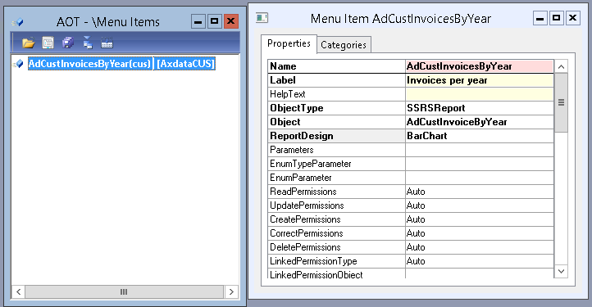
Task: Click the CorrectPermissions property label
Action: 306,234
